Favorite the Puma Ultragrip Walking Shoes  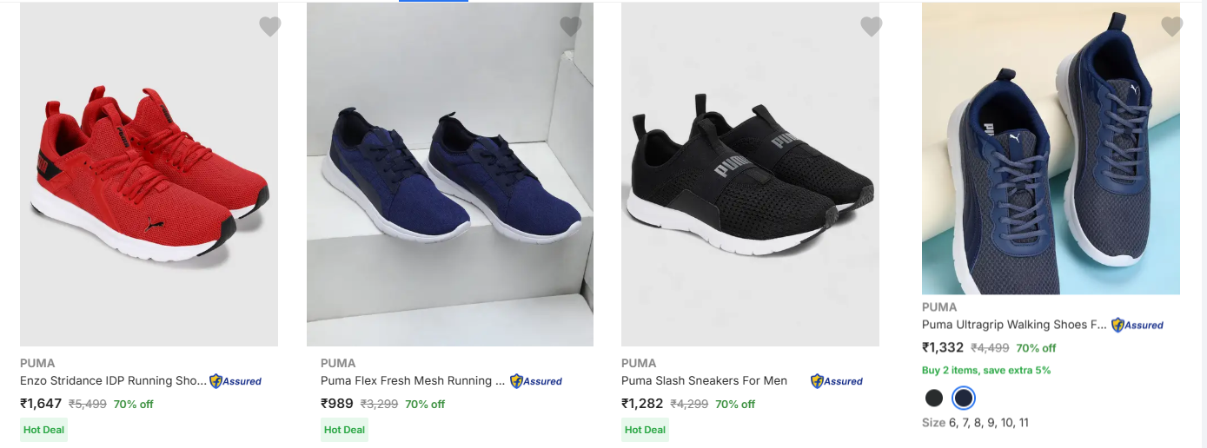point(1171,27)
